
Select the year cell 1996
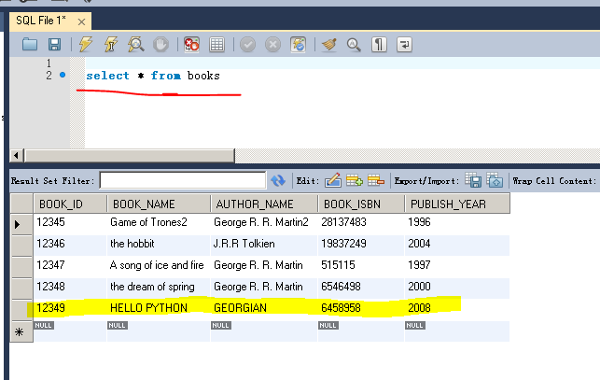click(457, 222)
